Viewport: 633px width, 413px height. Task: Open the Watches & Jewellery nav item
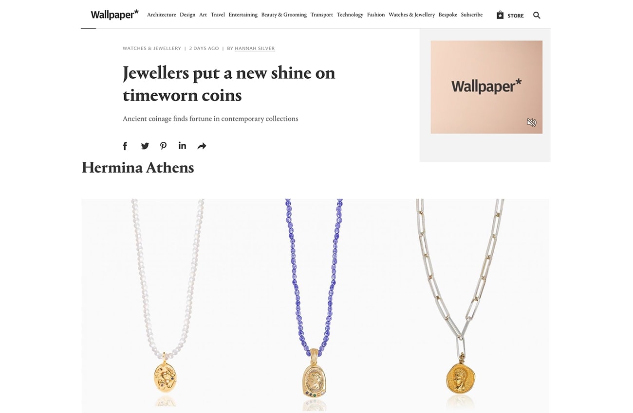[411, 15]
